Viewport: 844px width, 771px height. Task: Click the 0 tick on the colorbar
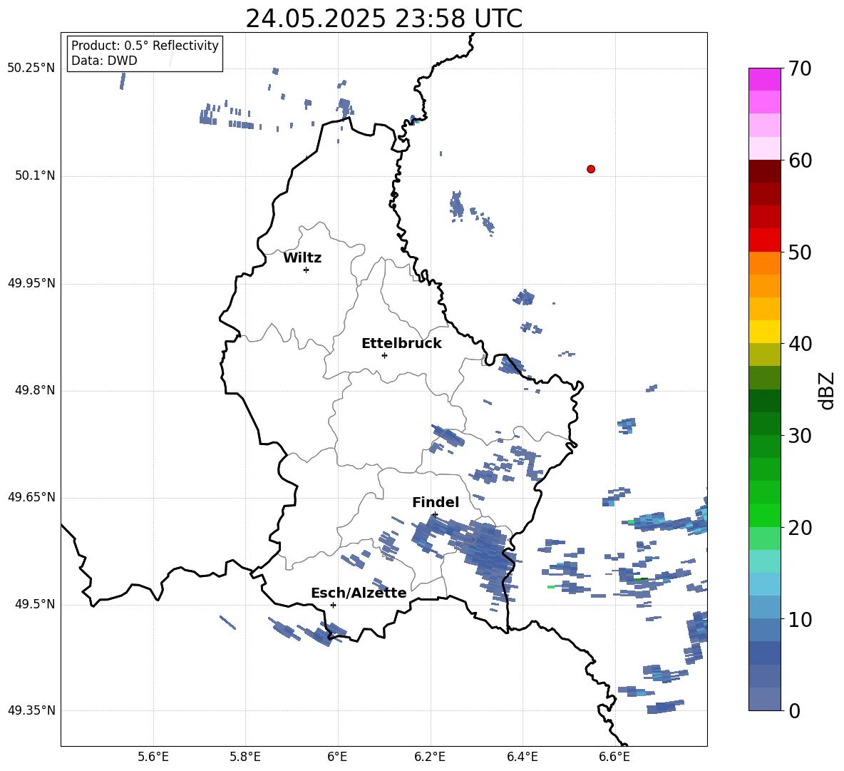coord(795,710)
